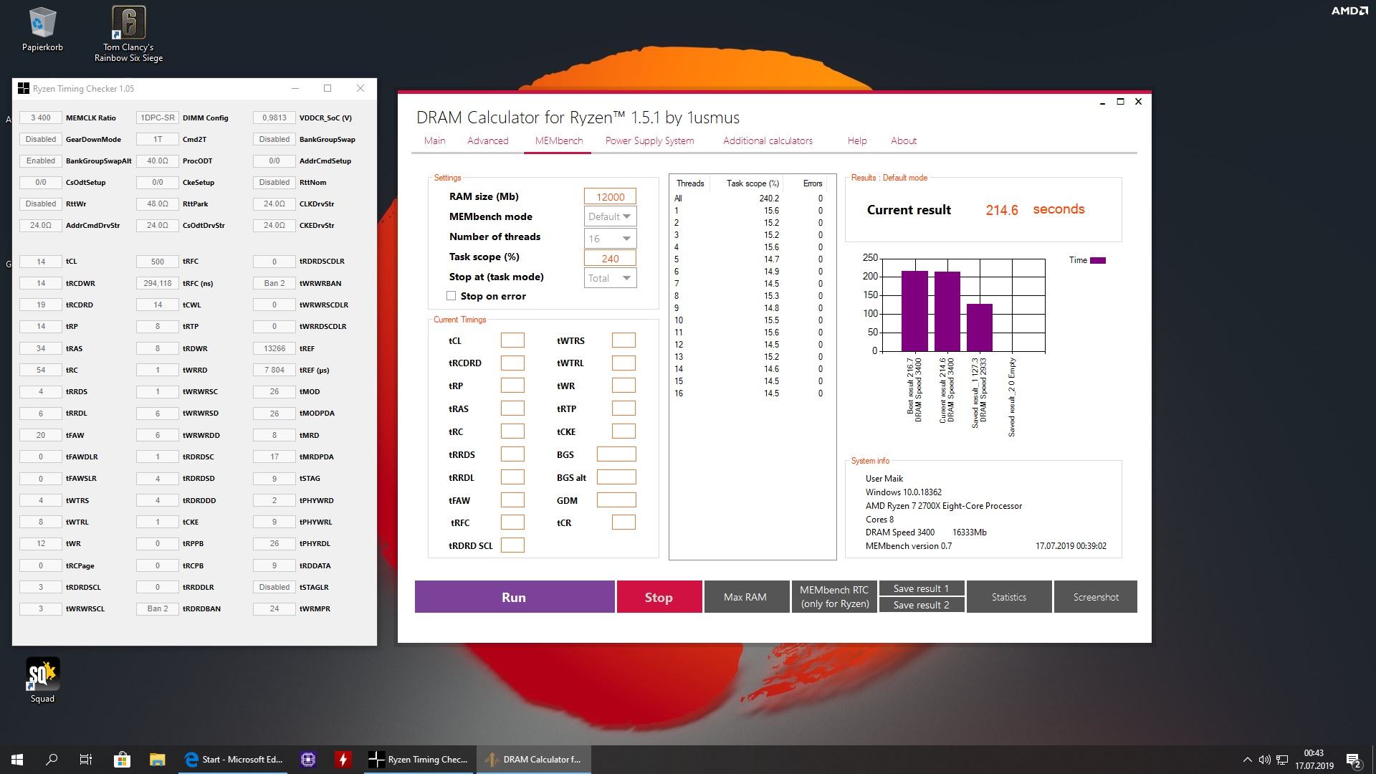Open Microsoft Store taskbar icon

tap(122, 760)
